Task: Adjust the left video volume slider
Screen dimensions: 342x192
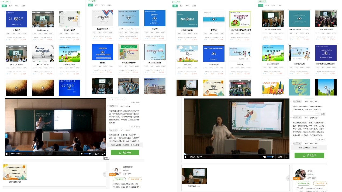Action: pyautogui.click(x=88, y=154)
